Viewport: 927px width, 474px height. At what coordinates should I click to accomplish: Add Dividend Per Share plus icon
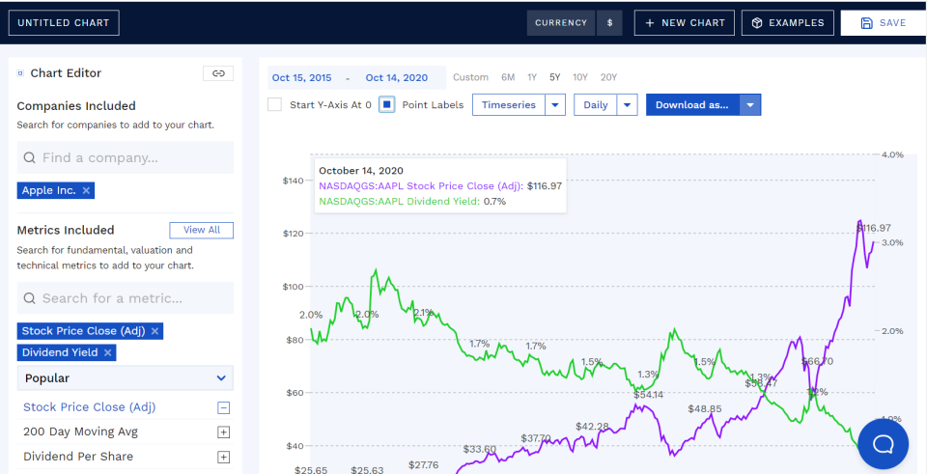(223, 457)
